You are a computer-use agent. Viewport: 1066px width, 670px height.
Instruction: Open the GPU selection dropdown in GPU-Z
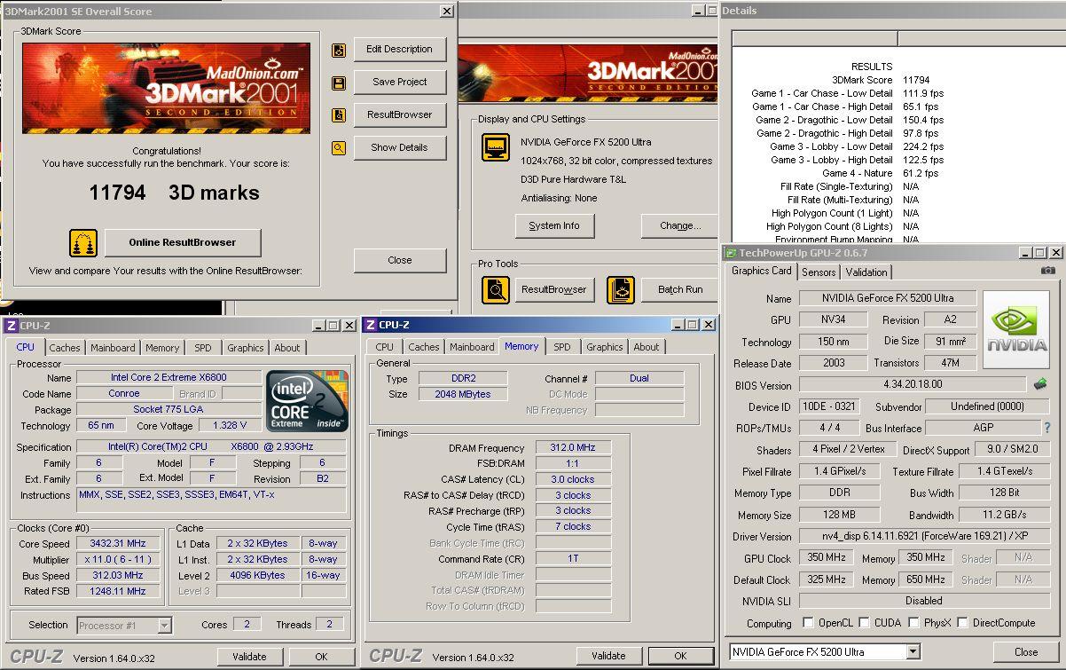pos(913,651)
